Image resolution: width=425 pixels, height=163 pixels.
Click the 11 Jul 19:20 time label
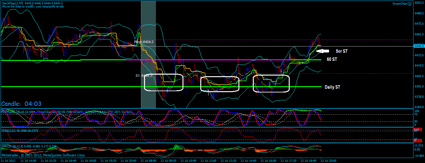[x=108, y=161]
